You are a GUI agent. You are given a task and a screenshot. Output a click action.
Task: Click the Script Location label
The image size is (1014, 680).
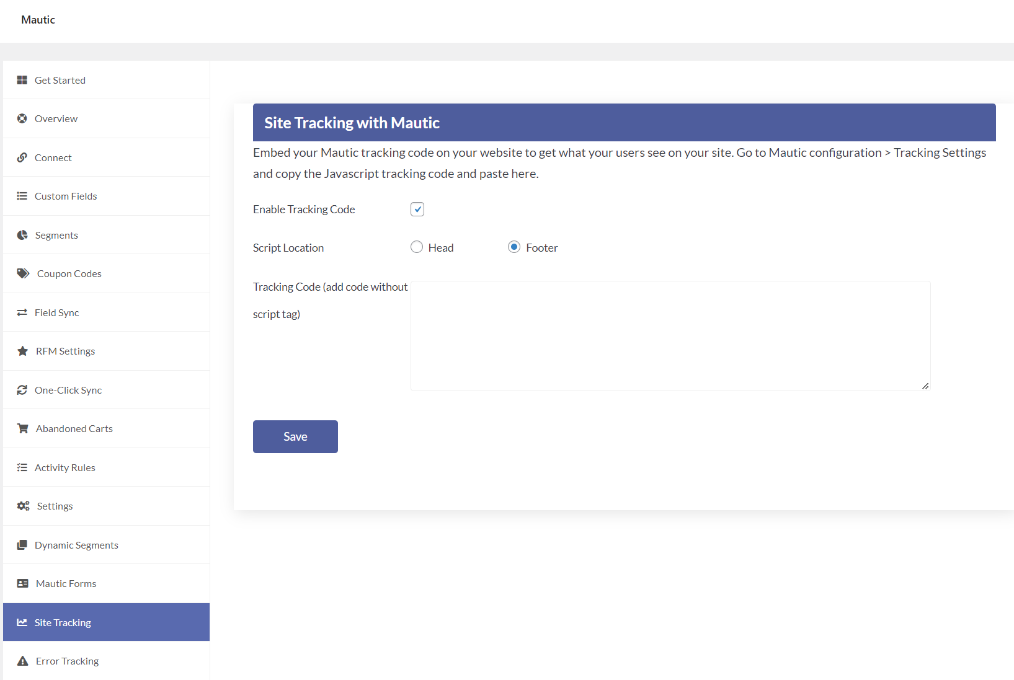pos(288,248)
